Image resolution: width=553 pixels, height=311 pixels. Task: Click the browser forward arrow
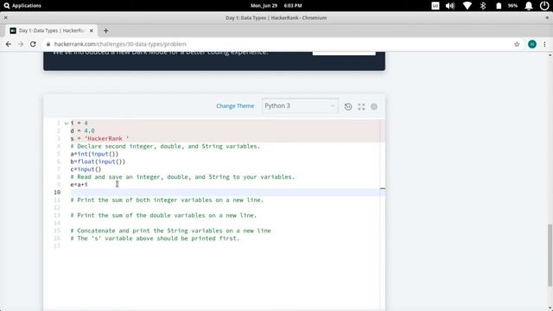21,44
